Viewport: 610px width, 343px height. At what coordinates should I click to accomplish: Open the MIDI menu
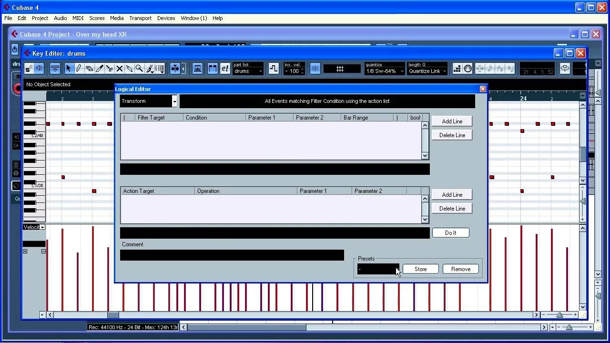pos(78,18)
